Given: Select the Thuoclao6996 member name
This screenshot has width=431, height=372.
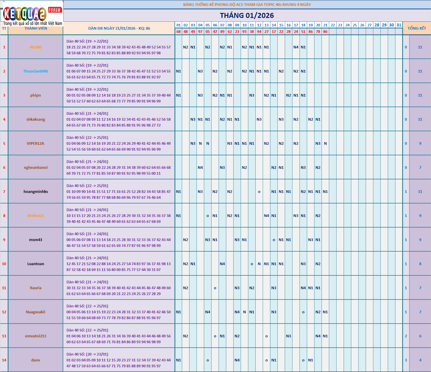Looking at the screenshot, I should coord(36,71).
